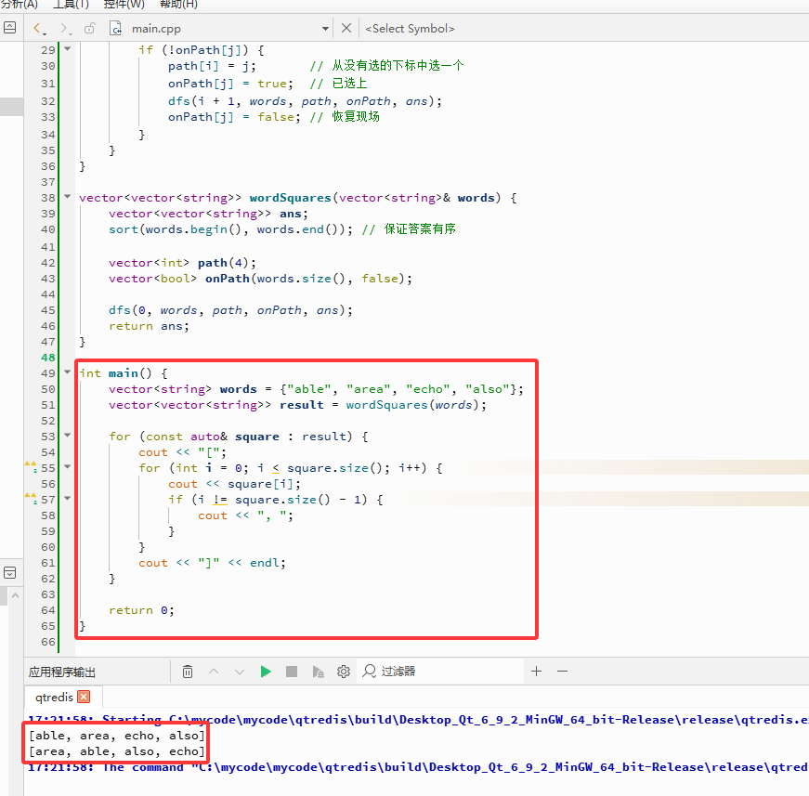Click "sort" call on line 40

(x=124, y=229)
